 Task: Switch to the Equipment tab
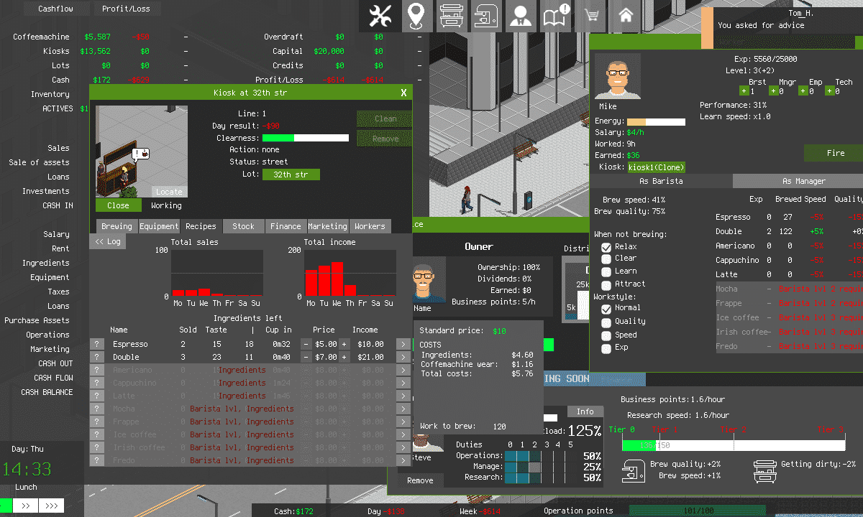[x=159, y=226]
